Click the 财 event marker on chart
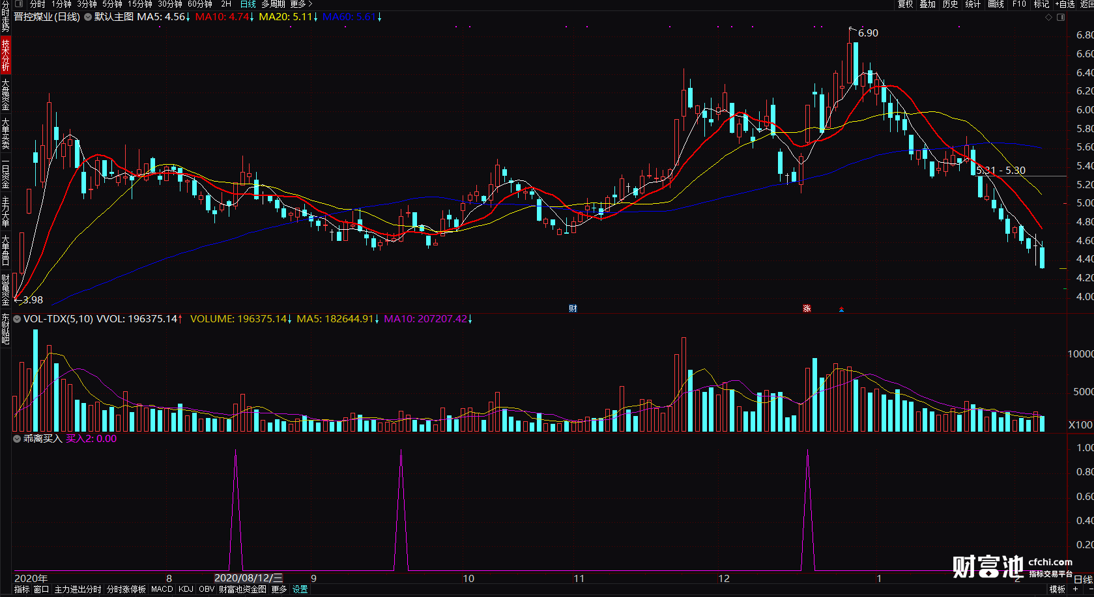The width and height of the screenshot is (1094, 597). tap(573, 309)
